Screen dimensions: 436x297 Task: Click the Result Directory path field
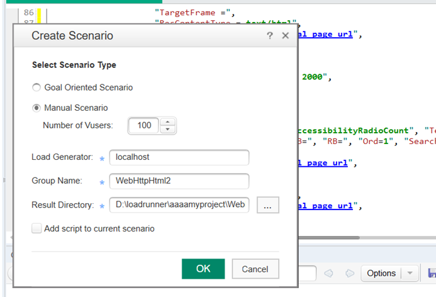click(x=179, y=205)
